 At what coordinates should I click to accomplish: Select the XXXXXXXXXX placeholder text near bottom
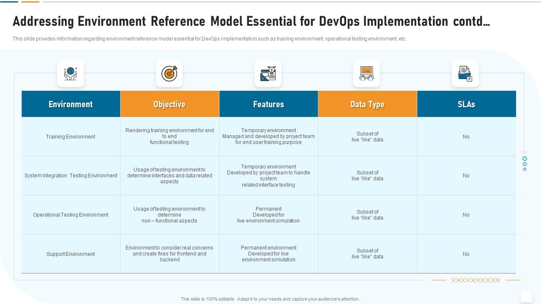pyautogui.click(x=475, y=280)
